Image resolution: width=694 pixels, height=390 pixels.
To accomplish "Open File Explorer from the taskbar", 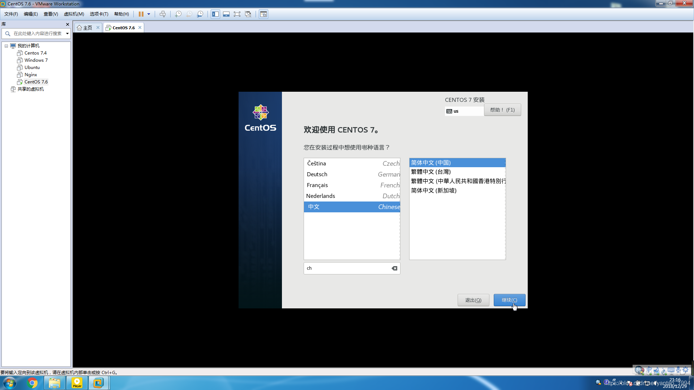I will click(55, 383).
